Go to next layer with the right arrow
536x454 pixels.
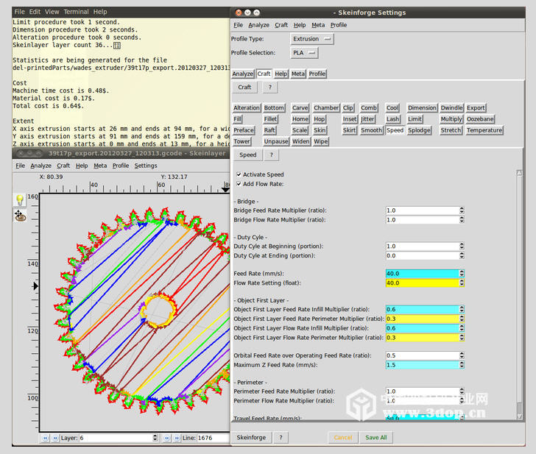pos(55,438)
